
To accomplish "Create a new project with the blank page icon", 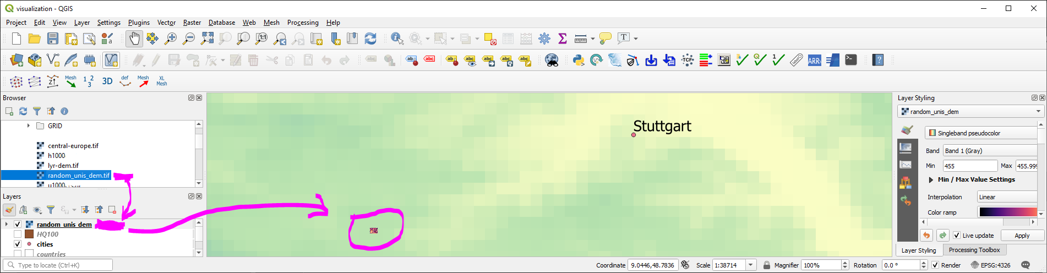I will point(17,39).
